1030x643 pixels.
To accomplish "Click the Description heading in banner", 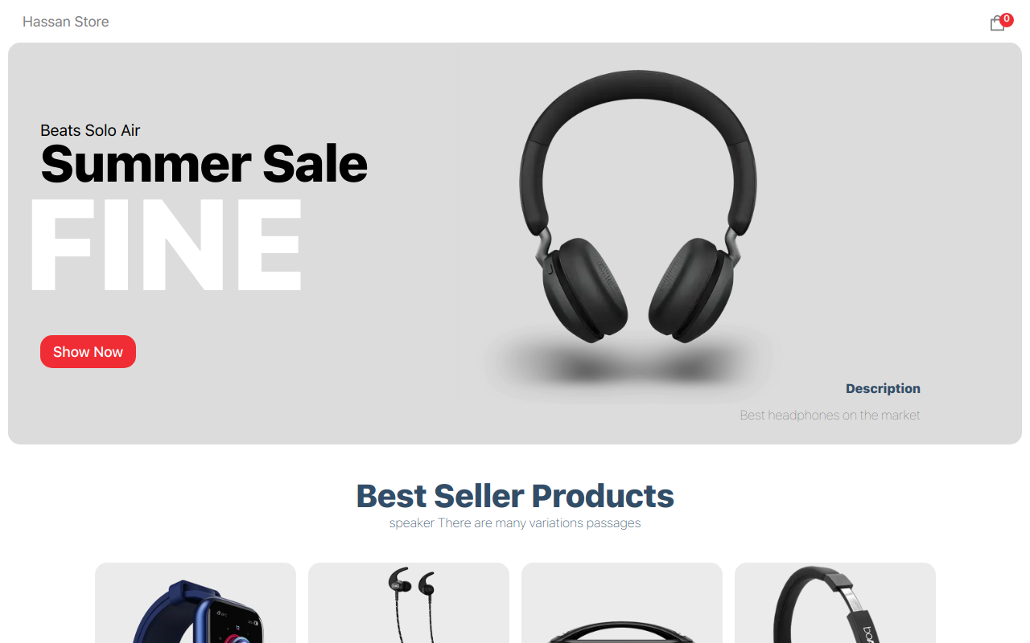I will [883, 388].
